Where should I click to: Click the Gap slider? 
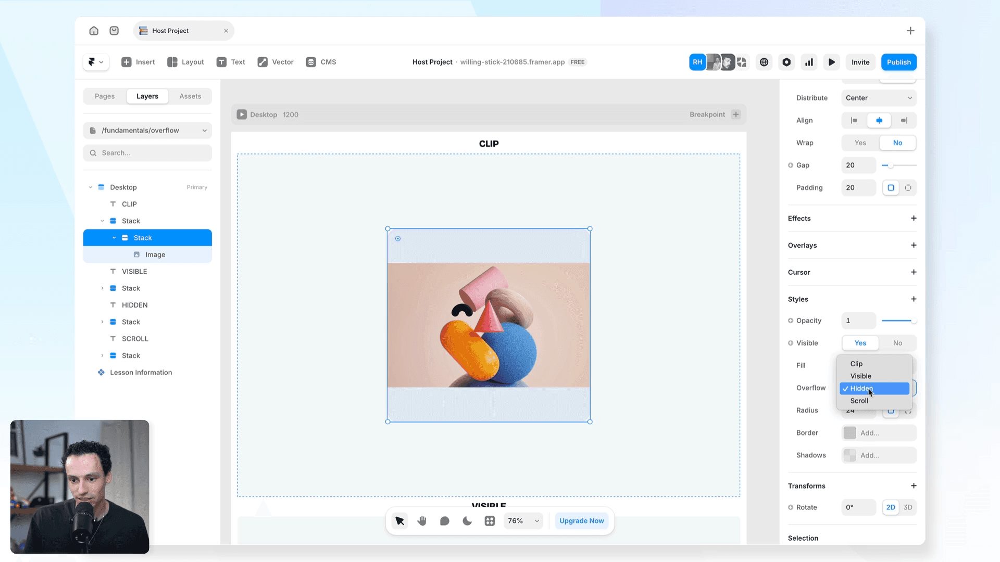click(x=899, y=165)
